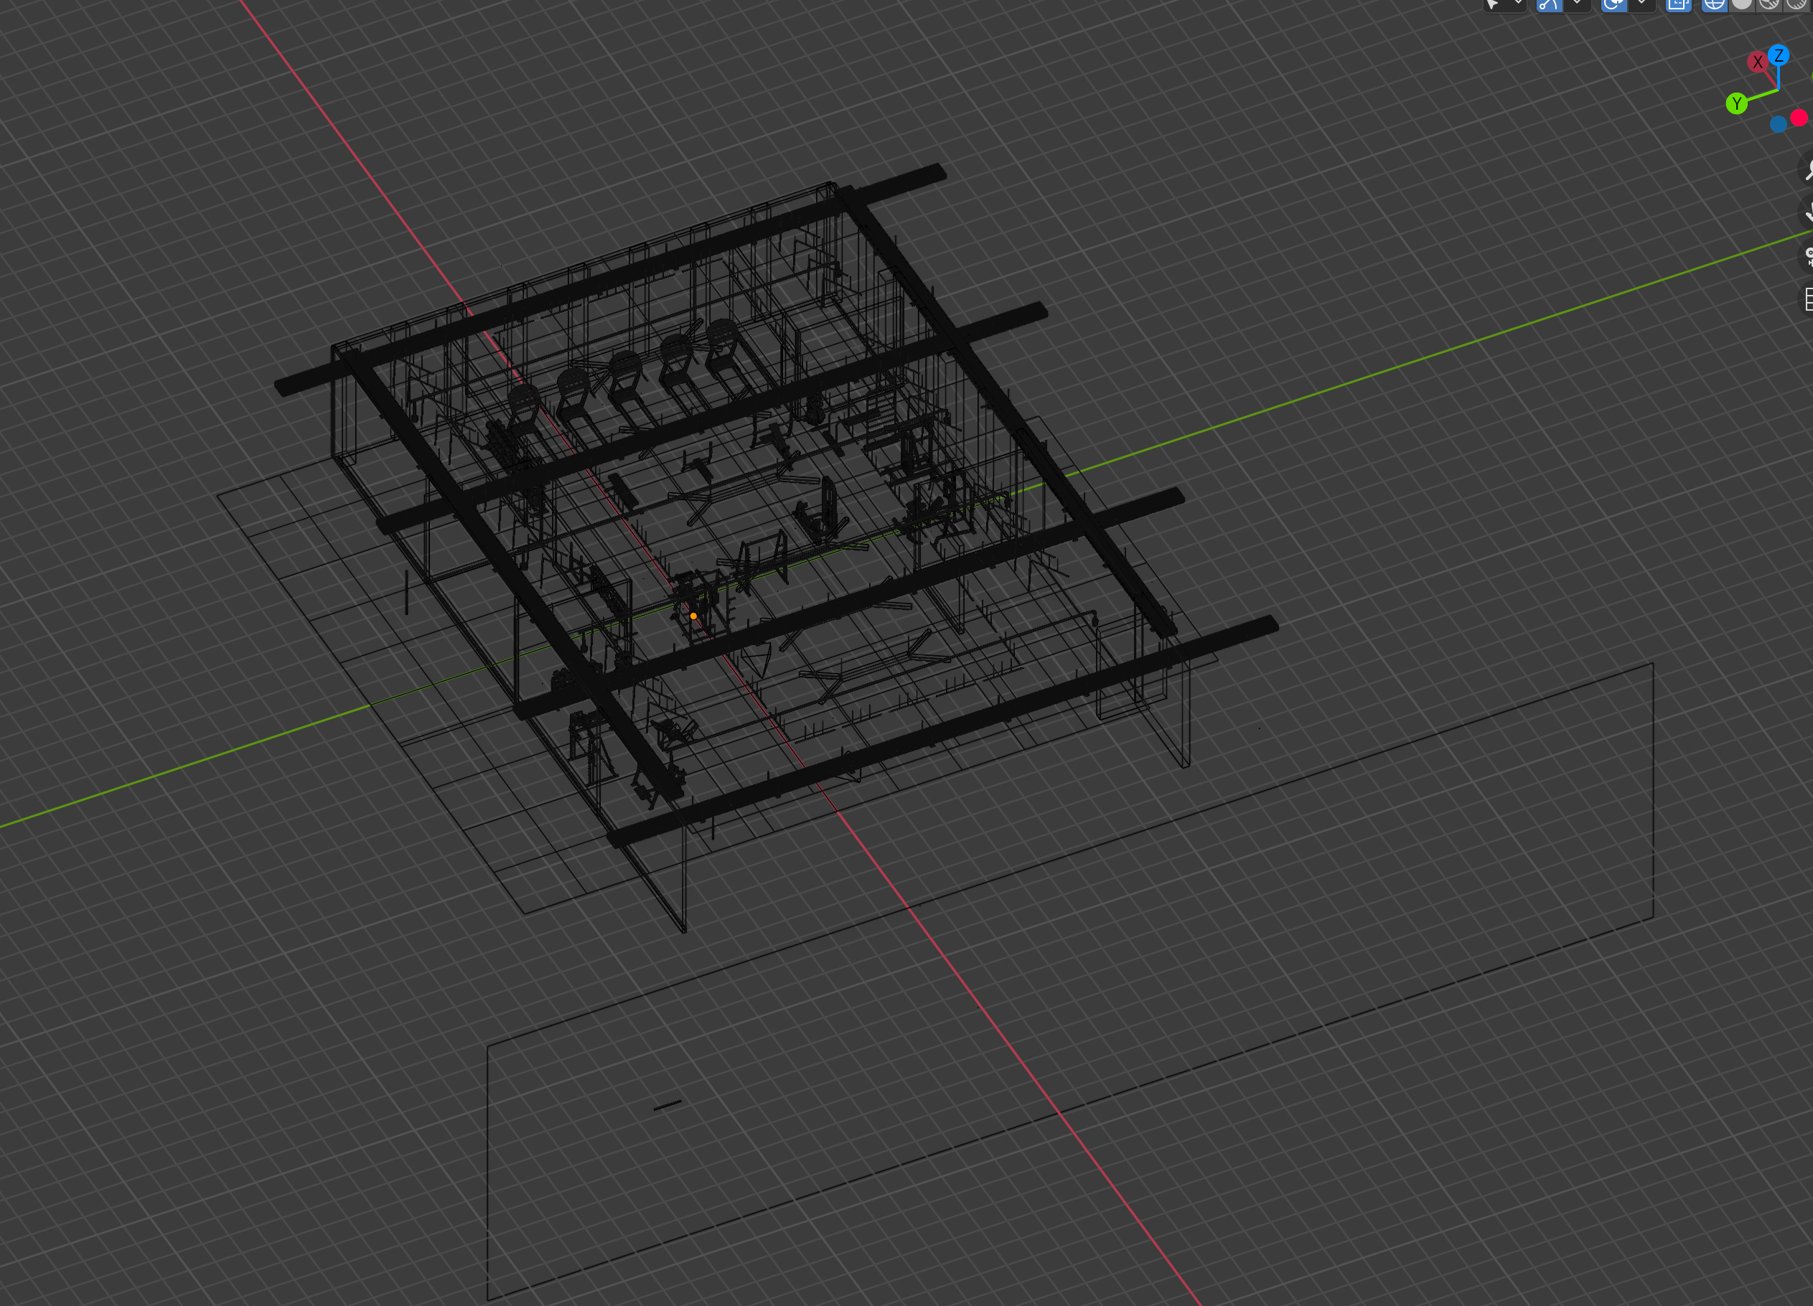Viewport: 1813px width, 1306px height.
Task: Click the pan view hand button
Action: (1807, 212)
